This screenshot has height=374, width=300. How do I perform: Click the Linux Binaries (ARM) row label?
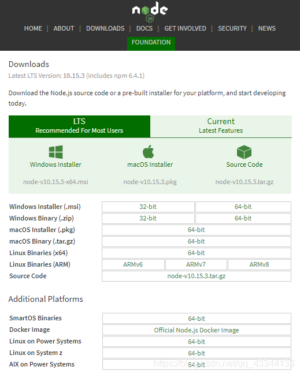[40, 264]
